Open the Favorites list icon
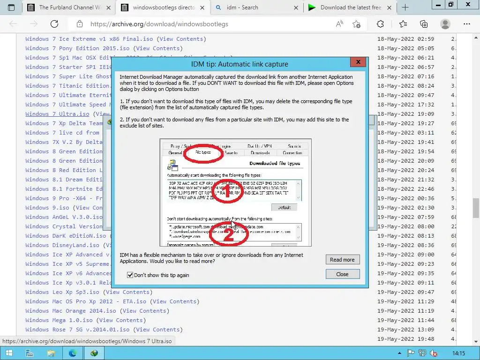This screenshot has height=360, width=480. coord(403,24)
